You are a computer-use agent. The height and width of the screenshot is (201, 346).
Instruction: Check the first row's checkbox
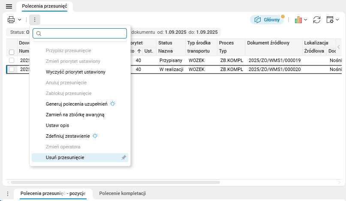[x=12, y=60]
